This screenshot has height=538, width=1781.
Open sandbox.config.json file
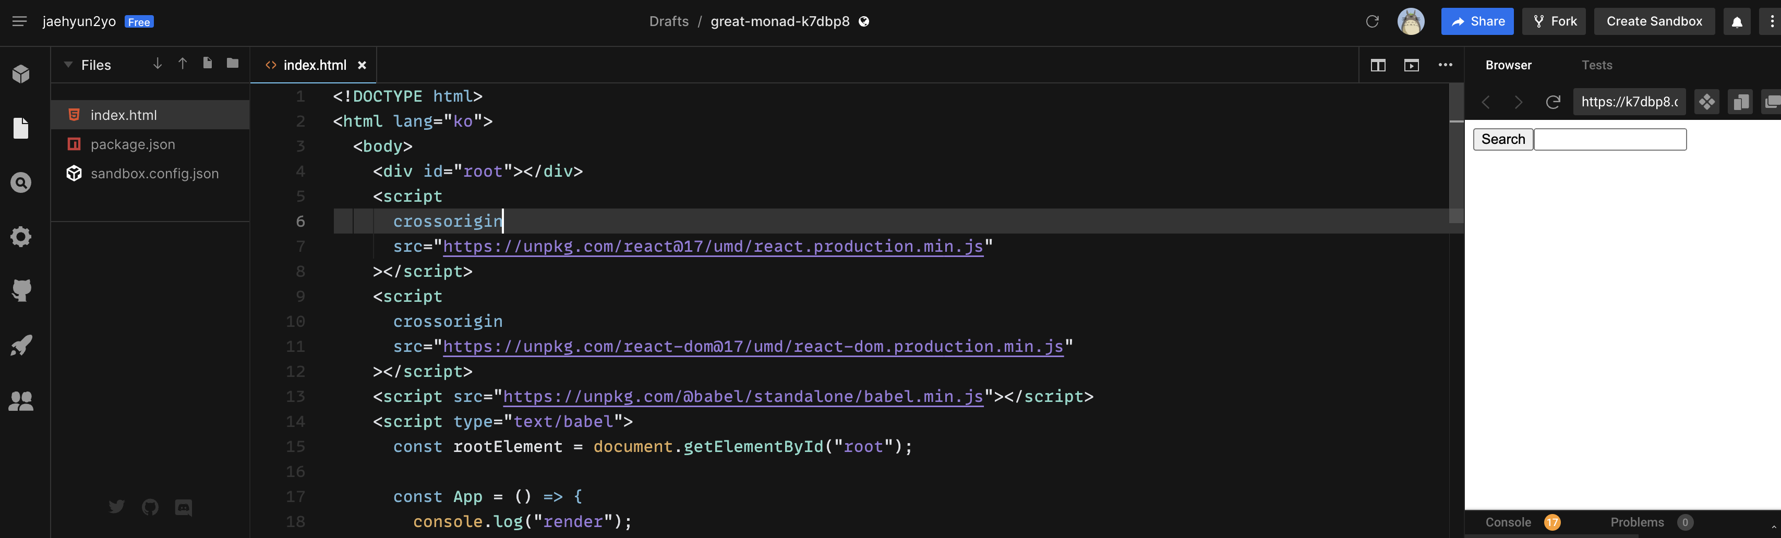click(x=150, y=174)
